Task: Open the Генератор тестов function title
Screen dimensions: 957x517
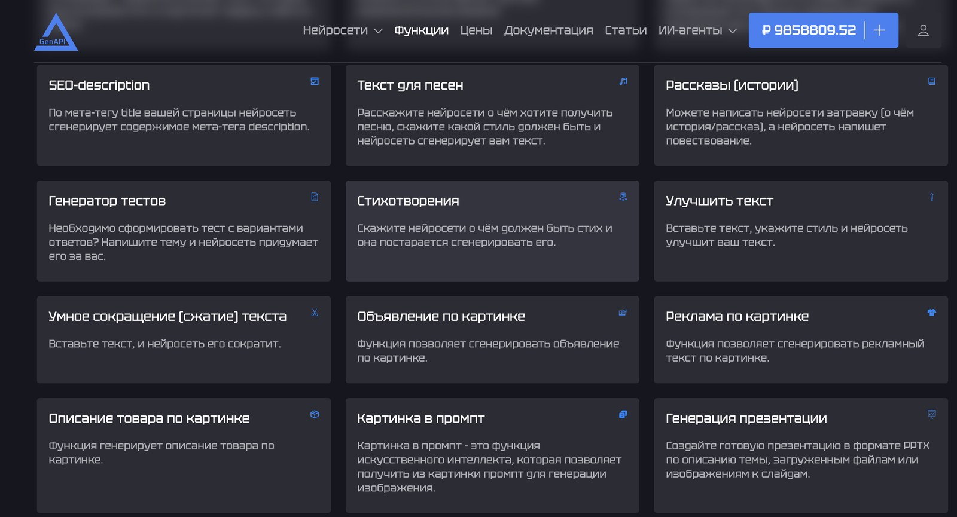Action: click(x=107, y=201)
